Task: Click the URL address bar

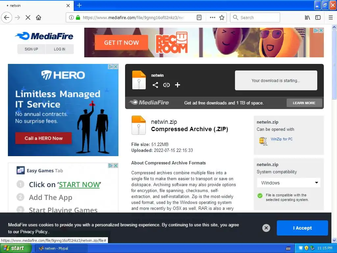Action: [x=133, y=17]
